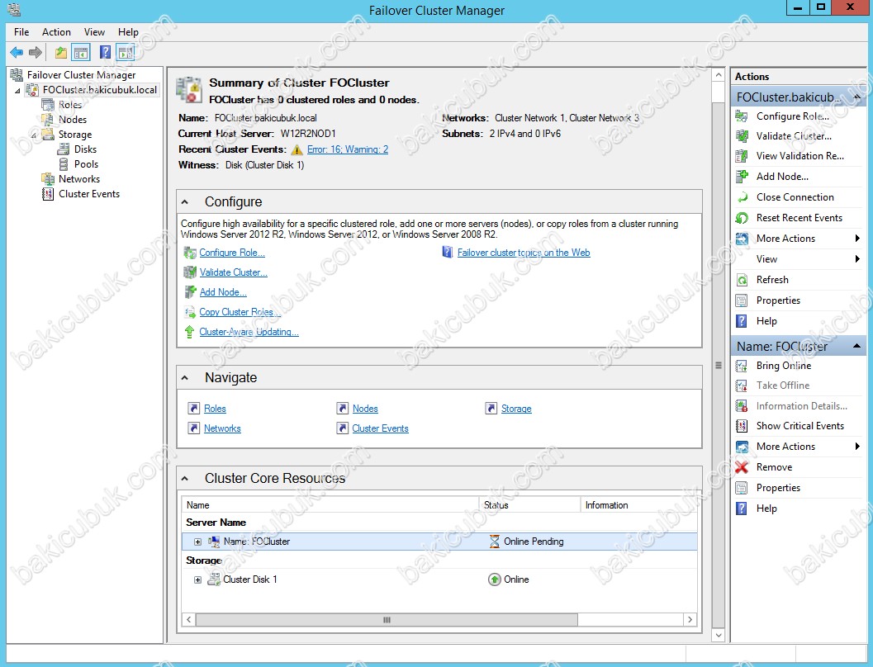The height and width of the screenshot is (667, 873).
Task: Click the Cluster Disk 1 disk icon
Action: [214, 579]
